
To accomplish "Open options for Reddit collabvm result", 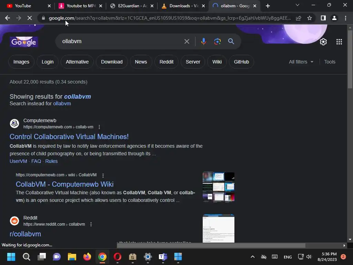I will pyautogui.click(x=91, y=224).
